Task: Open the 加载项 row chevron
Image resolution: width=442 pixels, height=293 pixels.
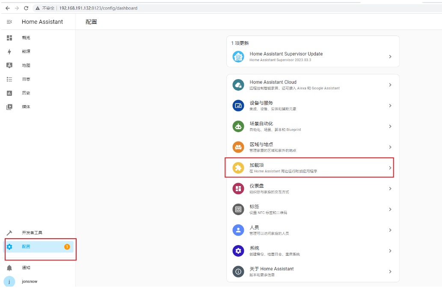Action: (x=390, y=168)
